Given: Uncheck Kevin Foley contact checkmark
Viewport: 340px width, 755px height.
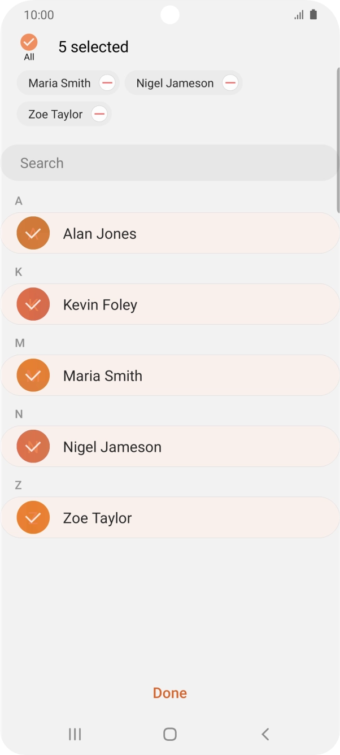Looking at the screenshot, I should (x=33, y=304).
